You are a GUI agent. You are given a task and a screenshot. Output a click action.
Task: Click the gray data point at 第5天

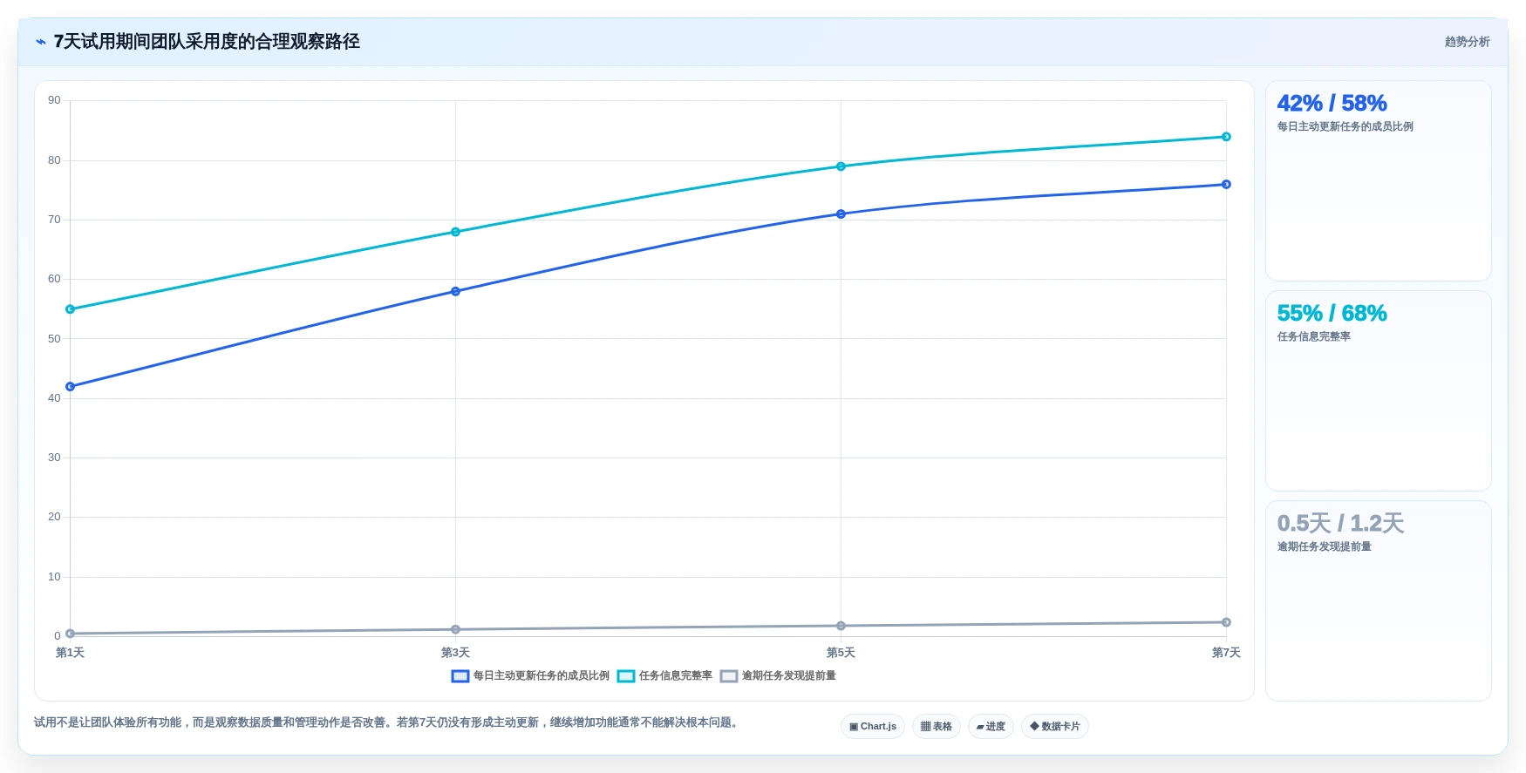click(841, 626)
